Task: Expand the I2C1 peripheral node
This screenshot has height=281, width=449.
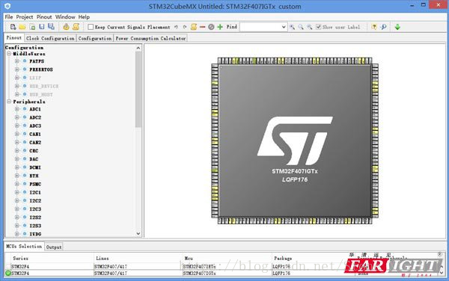Action: (x=17, y=192)
